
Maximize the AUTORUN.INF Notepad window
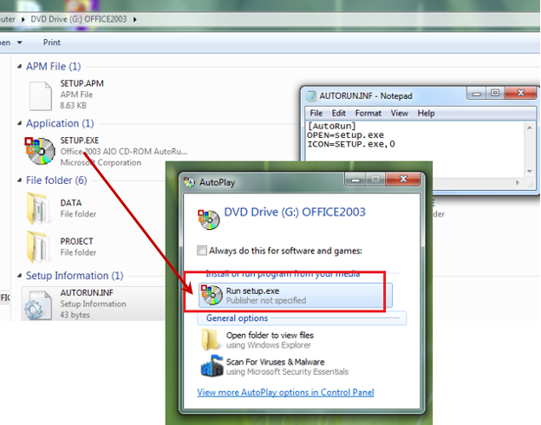pos(495,93)
